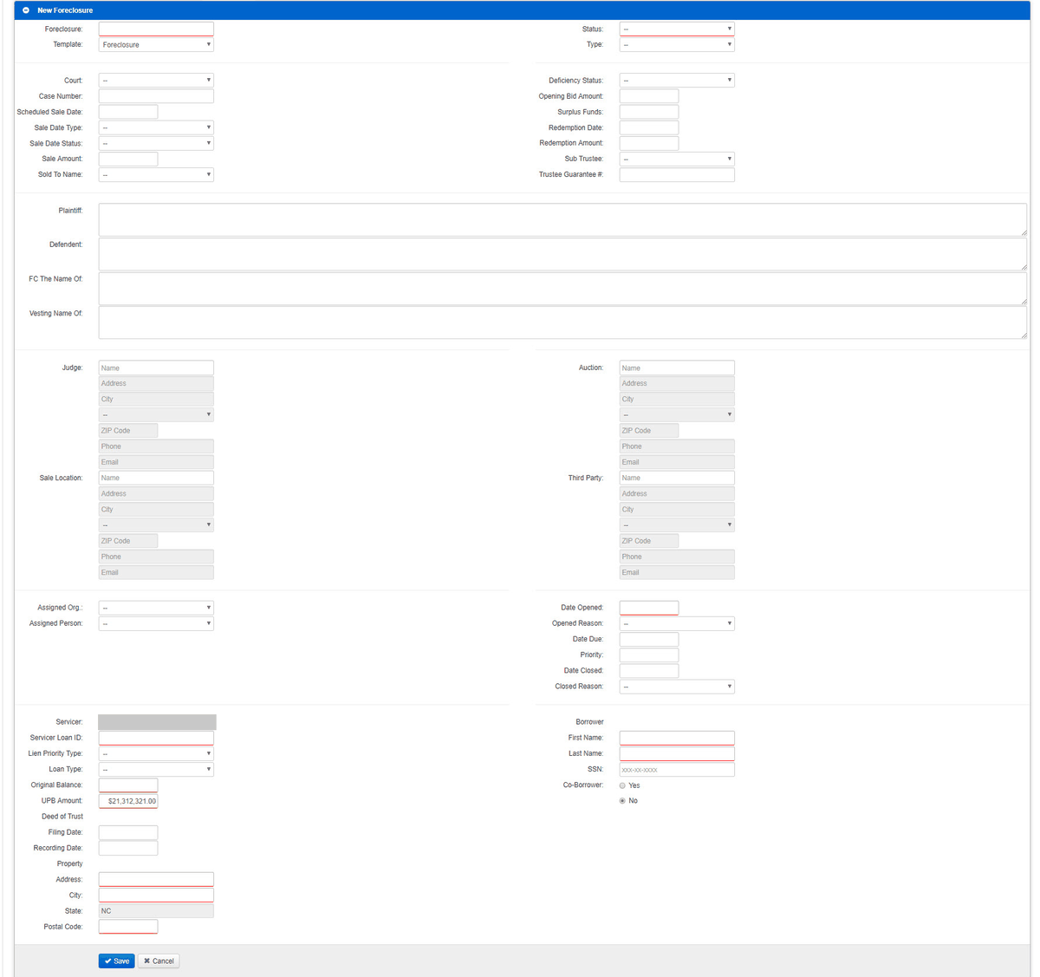This screenshot has width=1040, height=977.
Task: Open the Type dropdown
Action: [677, 44]
